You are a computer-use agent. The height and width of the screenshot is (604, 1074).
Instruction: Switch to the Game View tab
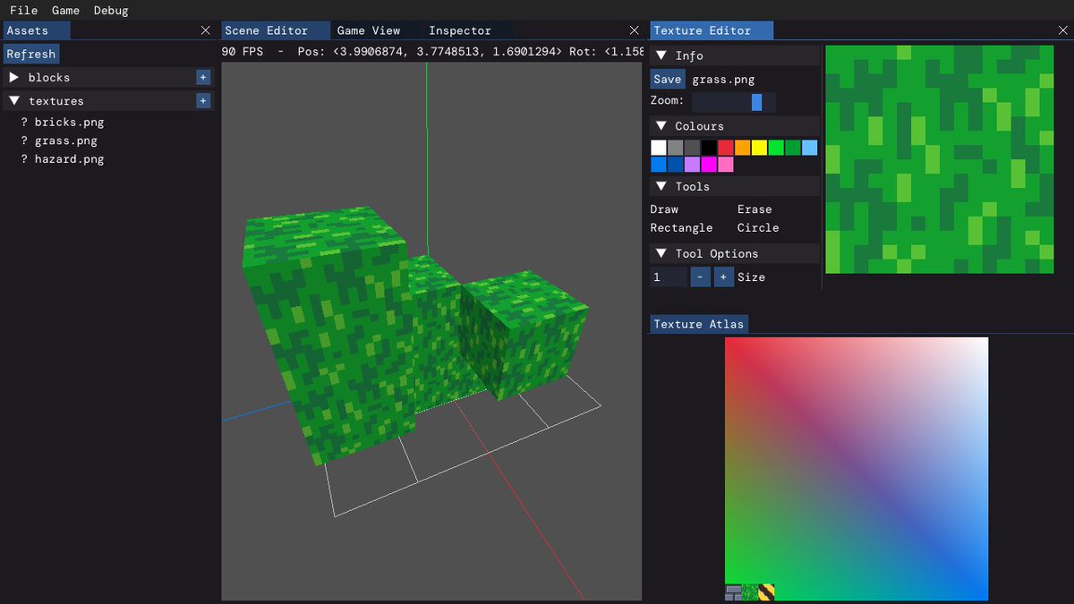coord(369,30)
